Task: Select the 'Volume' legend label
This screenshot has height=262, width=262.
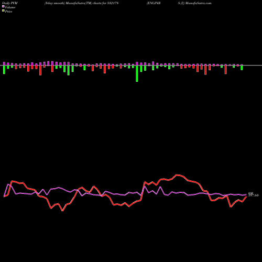Action: click(10, 7)
